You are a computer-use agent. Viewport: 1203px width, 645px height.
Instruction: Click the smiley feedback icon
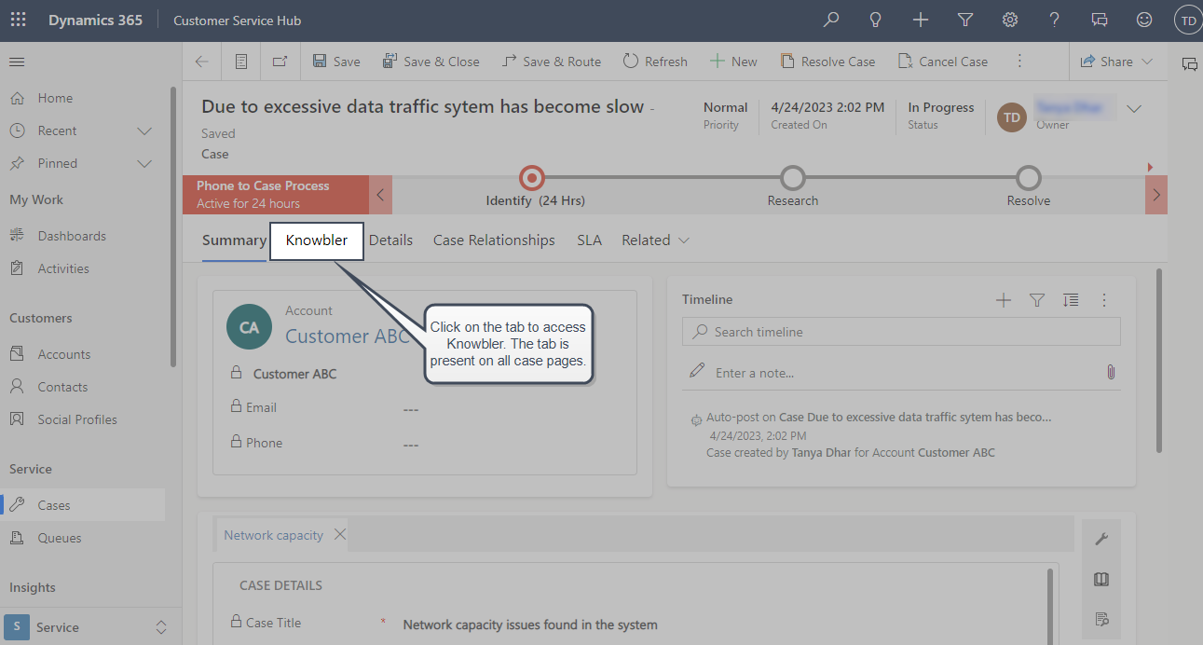(x=1144, y=20)
